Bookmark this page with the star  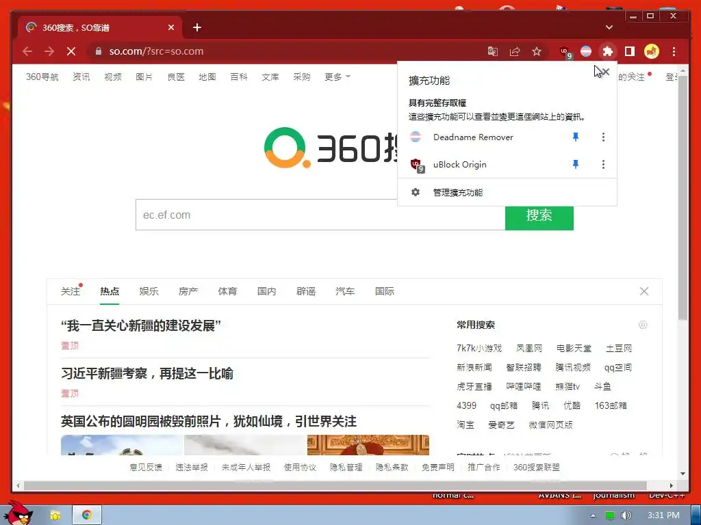tap(537, 52)
